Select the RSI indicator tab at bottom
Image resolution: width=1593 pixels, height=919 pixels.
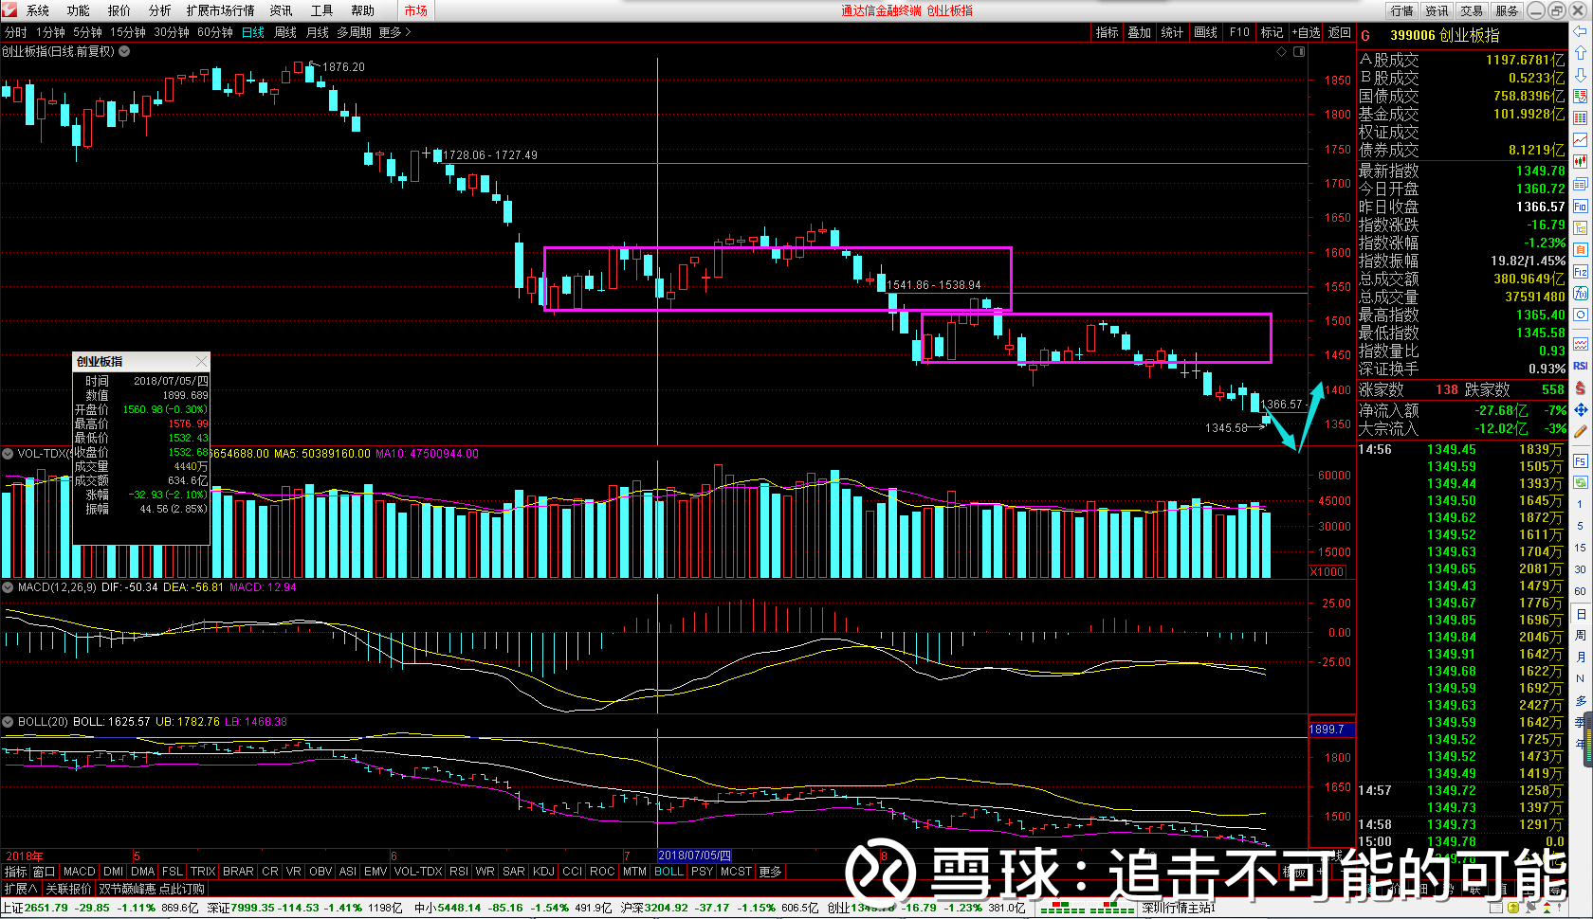[x=459, y=872]
